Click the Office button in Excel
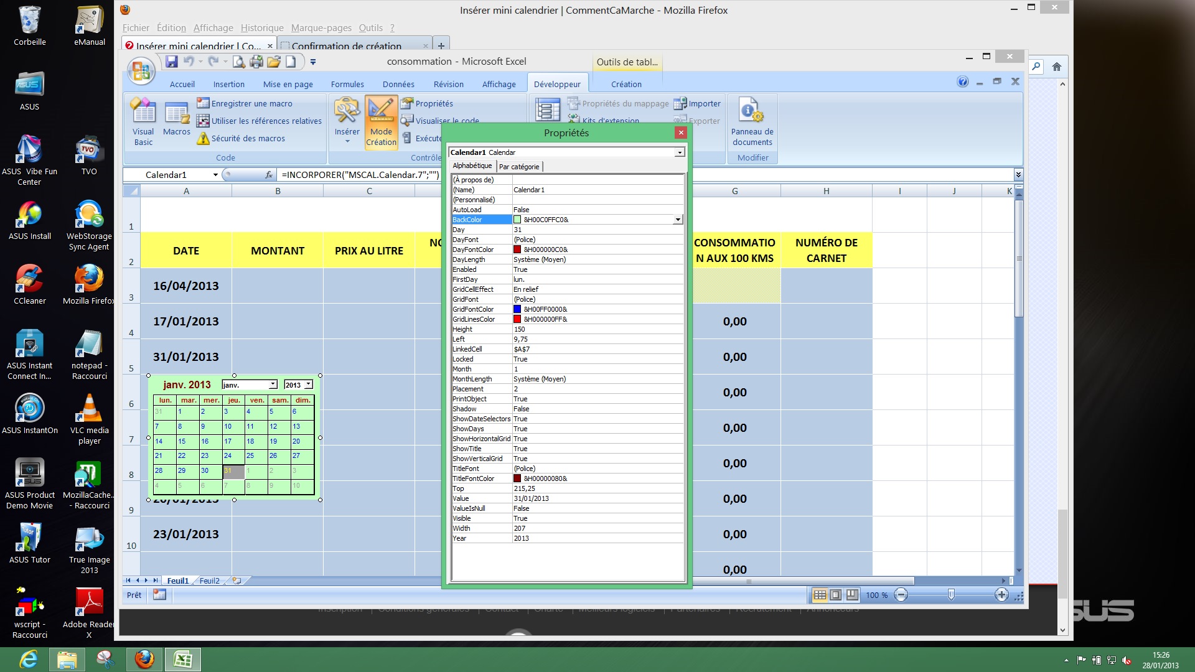 click(x=141, y=70)
